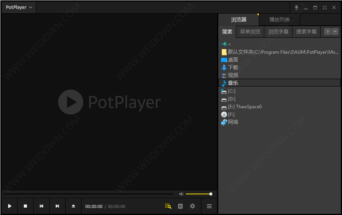Click the eject/open file icon
Viewport: 342px width, 215px height.
(x=73, y=206)
